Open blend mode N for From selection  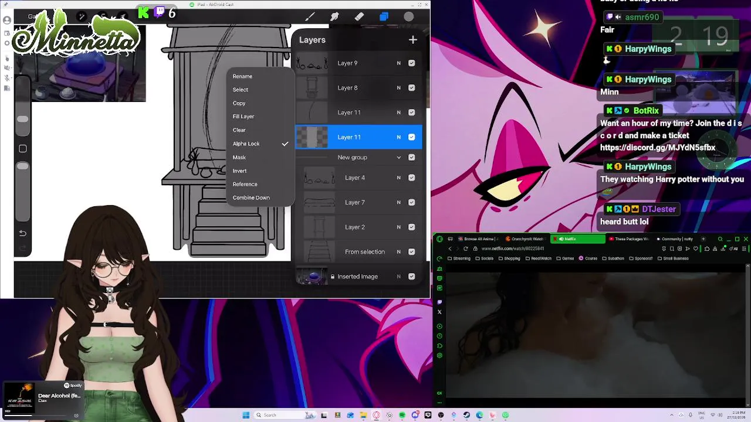pos(398,251)
